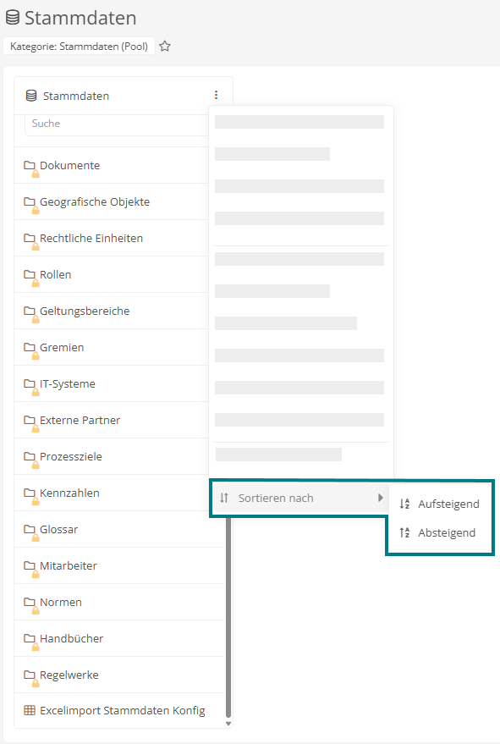Mark Stammdaten category as favorite star

(165, 46)
